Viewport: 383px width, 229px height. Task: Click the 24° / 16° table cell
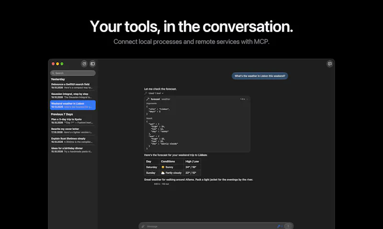192,167
